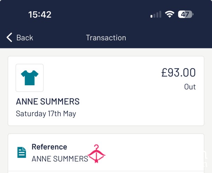This screenshot has width=212, height=173.
Task: Select the £93.00 amount
Action: coord(178,73)
